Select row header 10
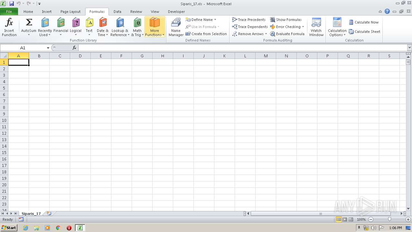The width and height of the screenshot is (412, 232). 4,120
